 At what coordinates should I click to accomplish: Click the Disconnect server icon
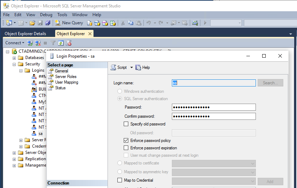(x=38, y=43)
